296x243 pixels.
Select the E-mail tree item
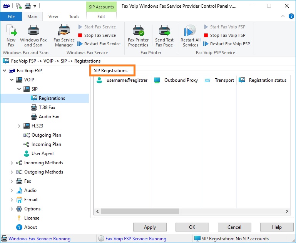click(27, 200)
